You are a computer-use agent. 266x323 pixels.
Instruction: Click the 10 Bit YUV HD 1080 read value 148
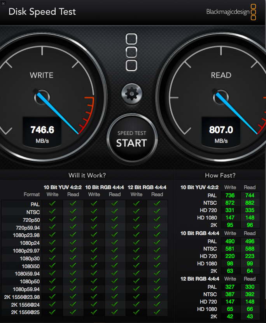point(250,218)
